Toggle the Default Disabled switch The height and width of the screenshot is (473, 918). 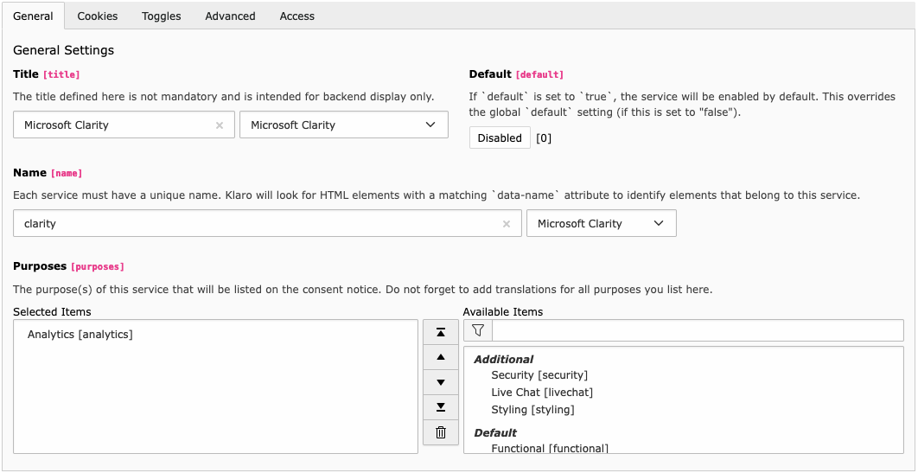500,138
